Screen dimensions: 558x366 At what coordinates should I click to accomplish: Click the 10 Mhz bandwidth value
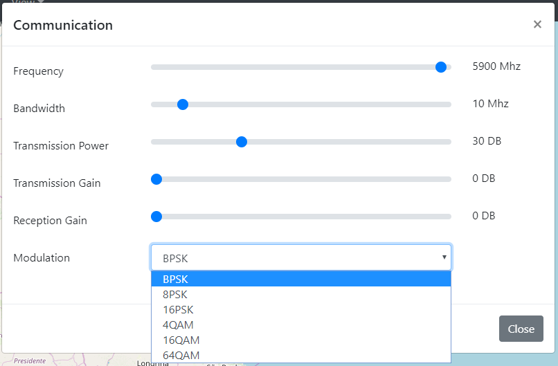pyautogui.click(x=490, y=104)
